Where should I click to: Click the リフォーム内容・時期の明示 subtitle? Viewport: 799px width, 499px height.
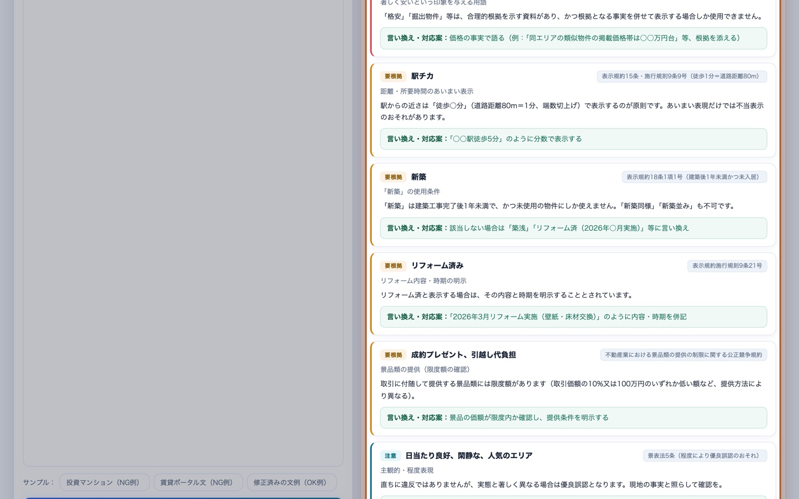coord(423,281)
